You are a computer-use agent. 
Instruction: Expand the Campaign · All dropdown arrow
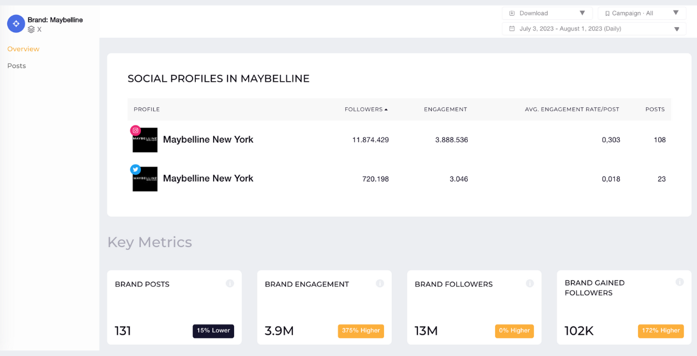coord(675,13)
